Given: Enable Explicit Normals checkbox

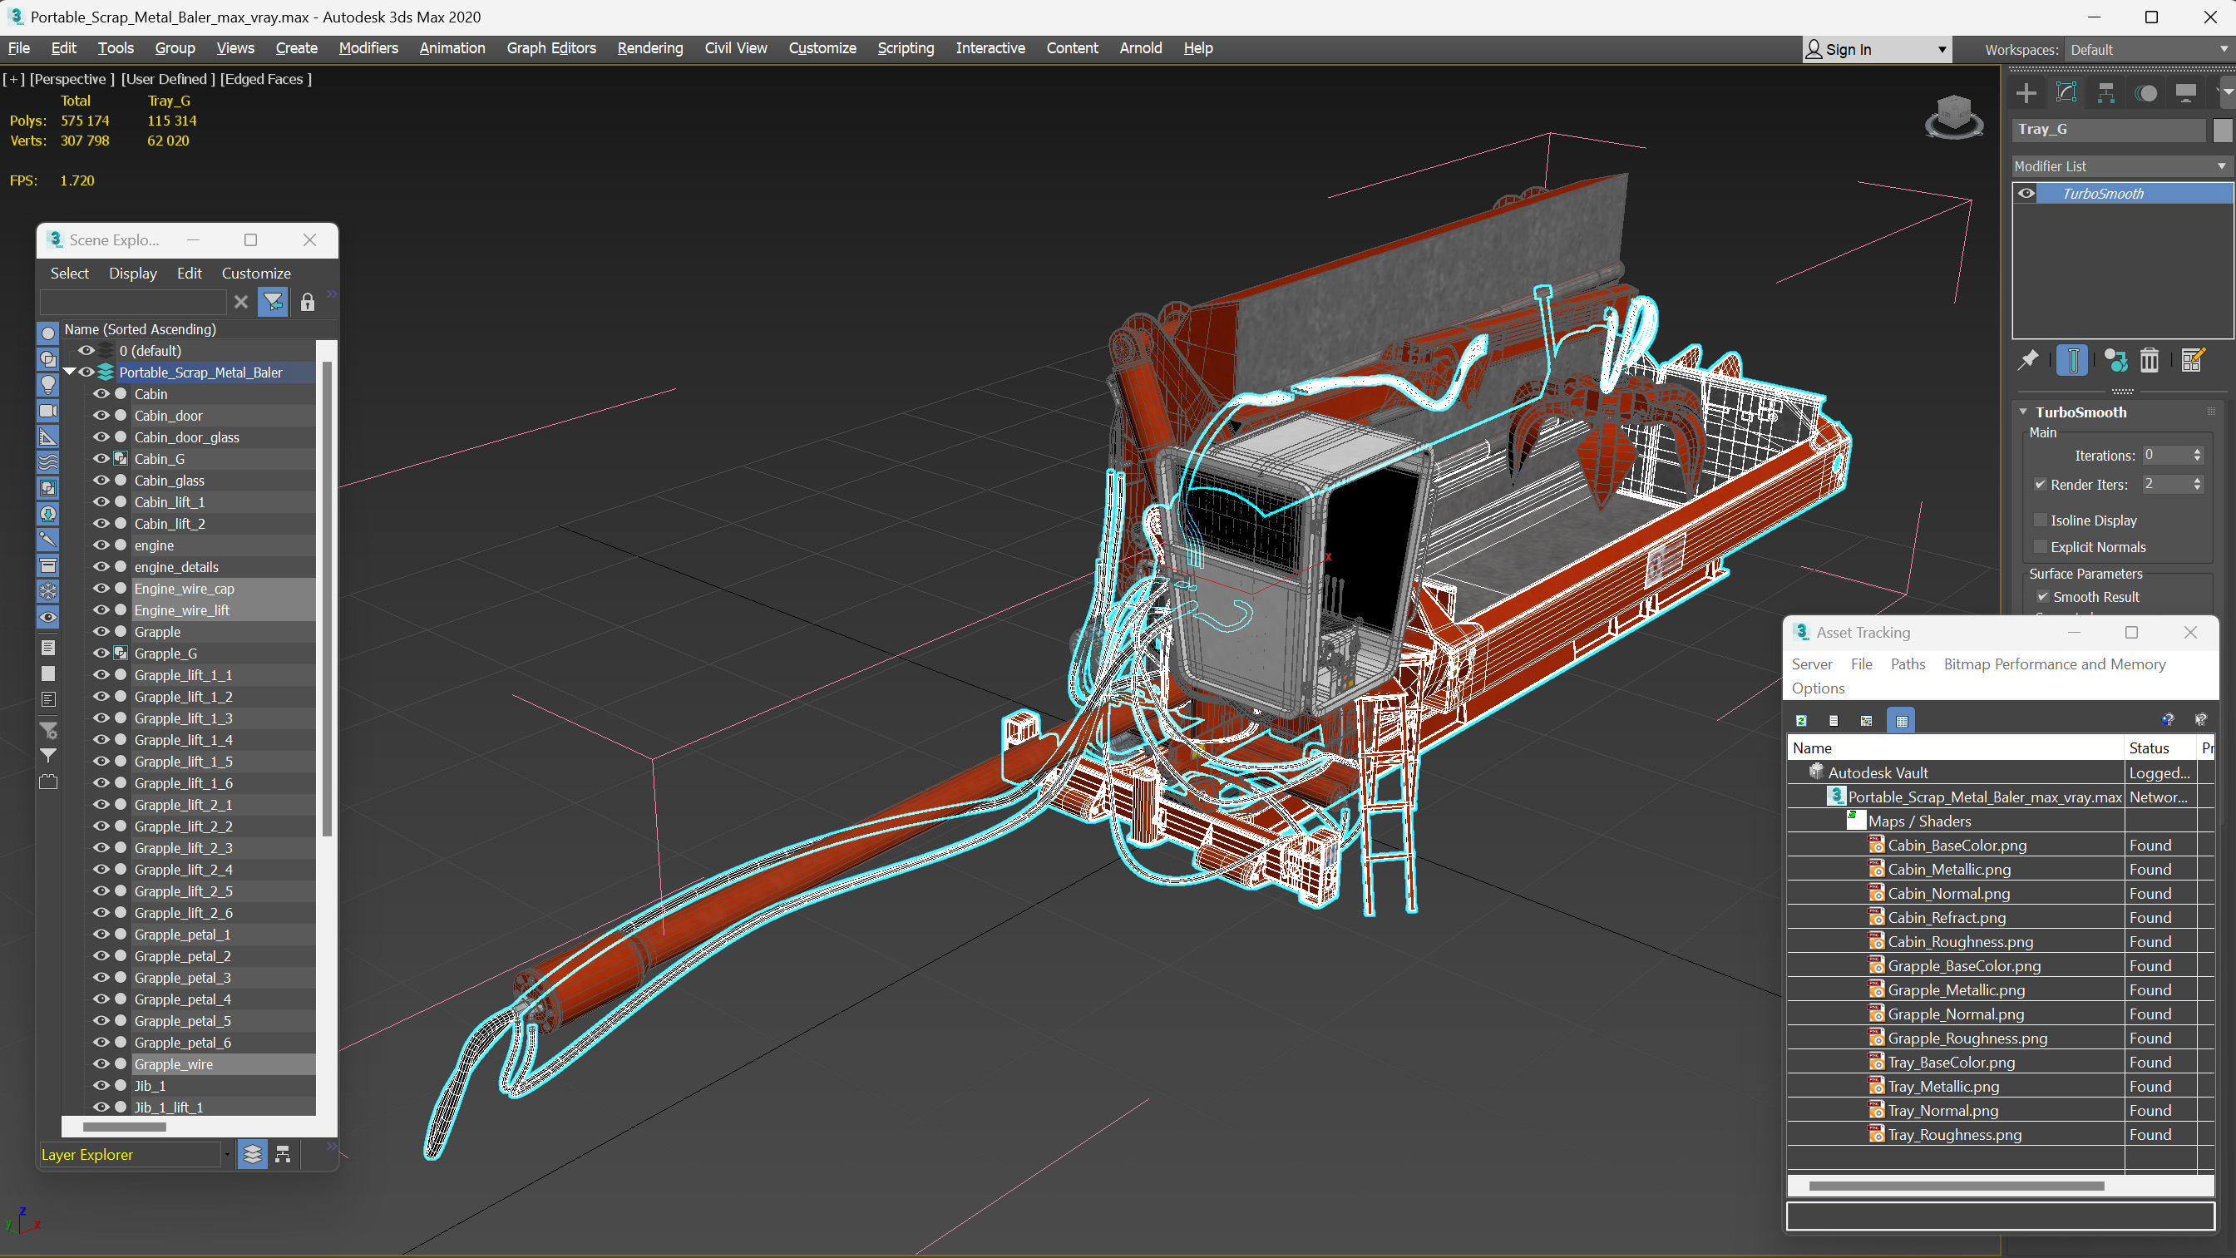Looking at the screenshot, I should (x=2041, y=547).
